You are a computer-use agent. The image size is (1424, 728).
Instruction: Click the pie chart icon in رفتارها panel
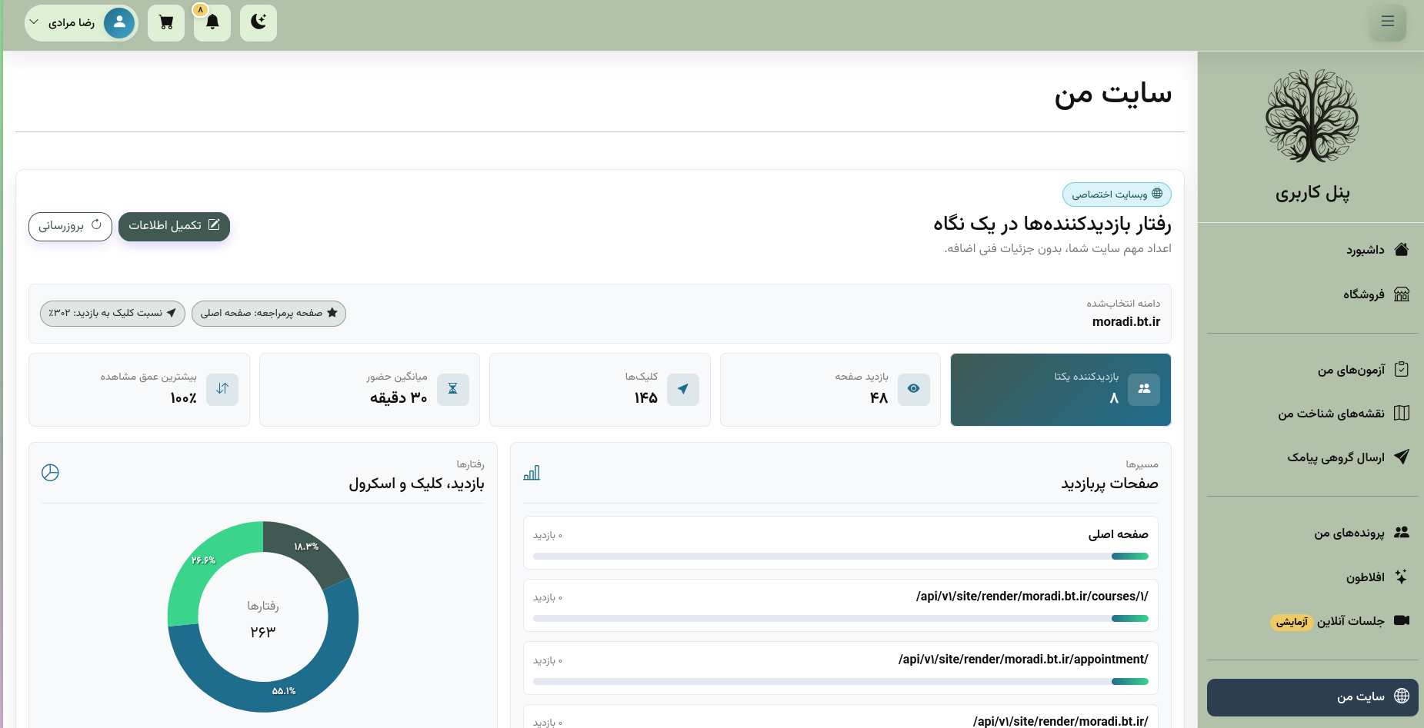tap(50, 473)
